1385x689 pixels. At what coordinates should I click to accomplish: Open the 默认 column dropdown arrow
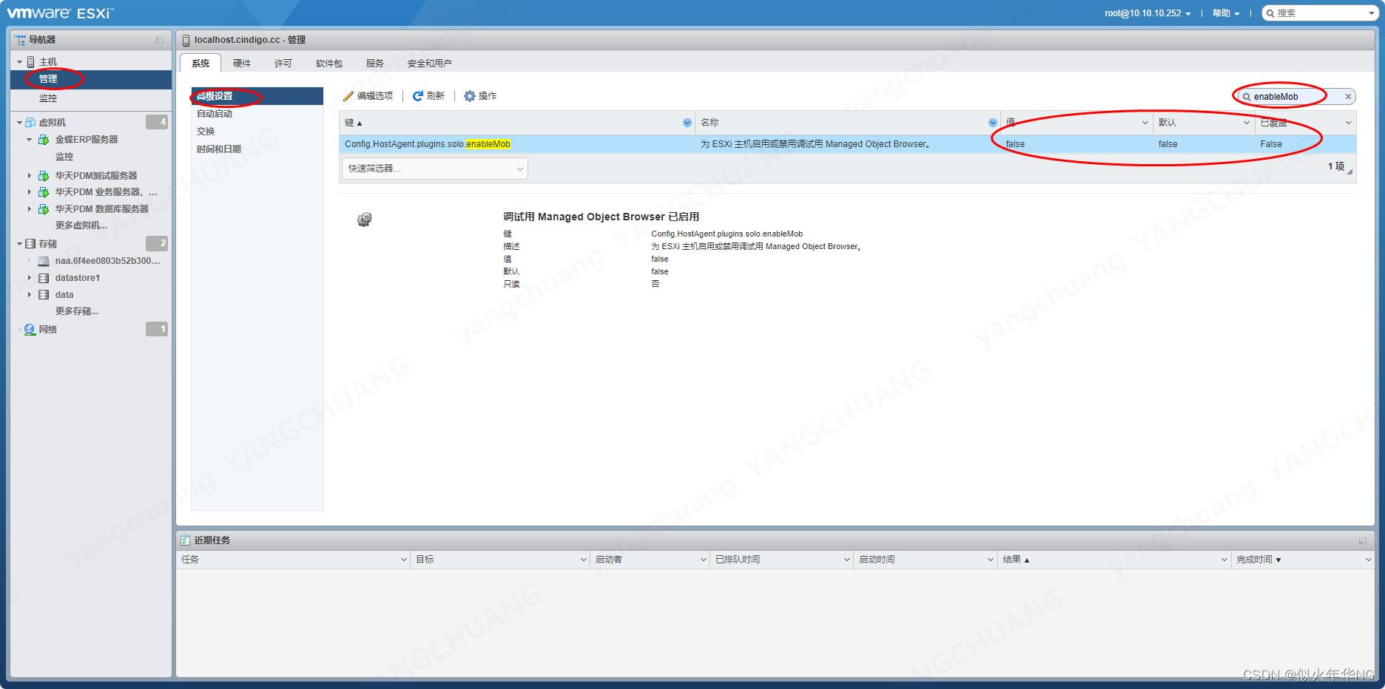[x=1247, y=123]
